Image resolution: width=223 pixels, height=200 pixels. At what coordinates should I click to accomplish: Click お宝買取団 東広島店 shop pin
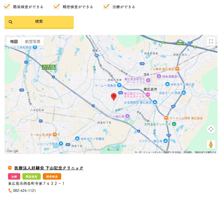click(x=155, y=102)
